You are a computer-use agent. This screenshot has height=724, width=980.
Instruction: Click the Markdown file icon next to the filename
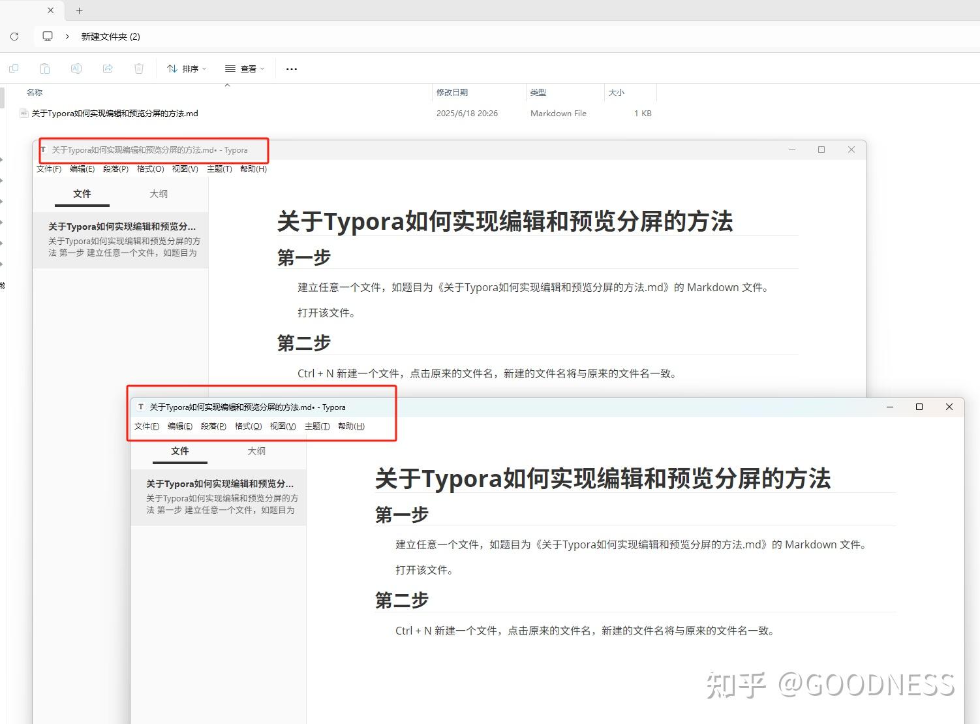pyautogui.click(x=24, y=113)
